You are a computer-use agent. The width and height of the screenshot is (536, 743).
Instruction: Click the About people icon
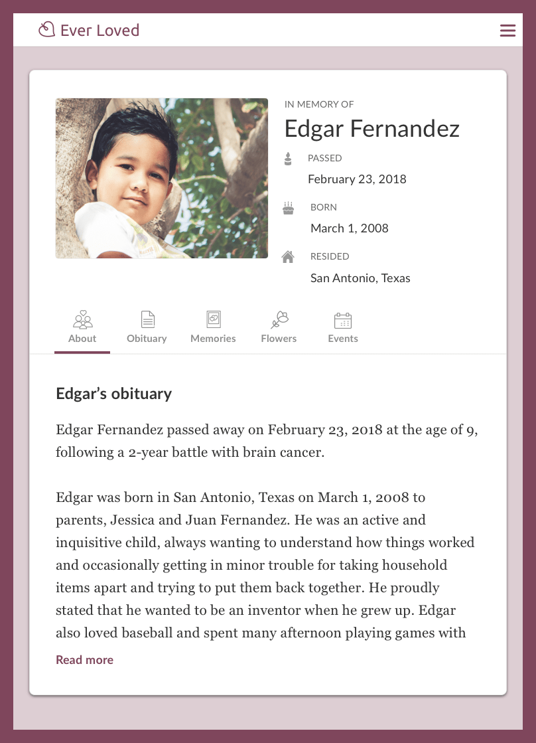coord(83,320)
